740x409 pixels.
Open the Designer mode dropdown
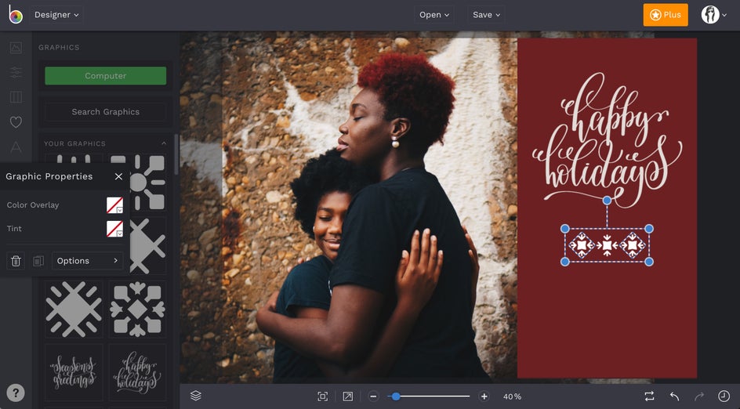coord(56,15)
